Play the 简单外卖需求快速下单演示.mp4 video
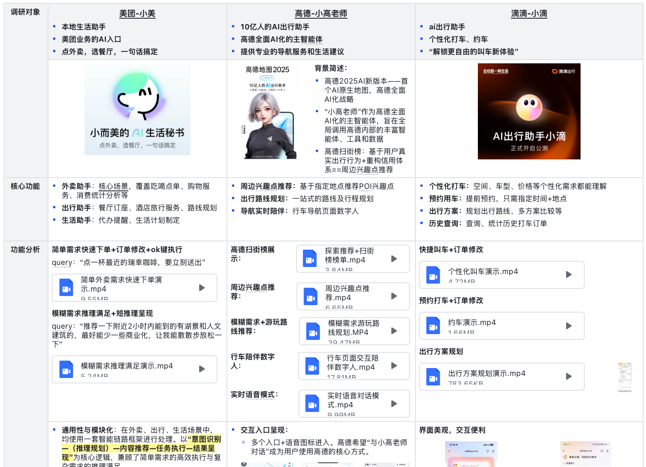646x467 pixels. 202,288
